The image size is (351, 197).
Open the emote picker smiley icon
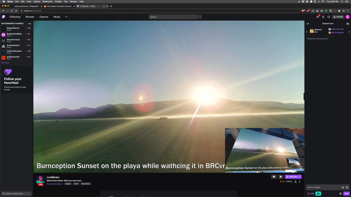[x=347, y=187]
